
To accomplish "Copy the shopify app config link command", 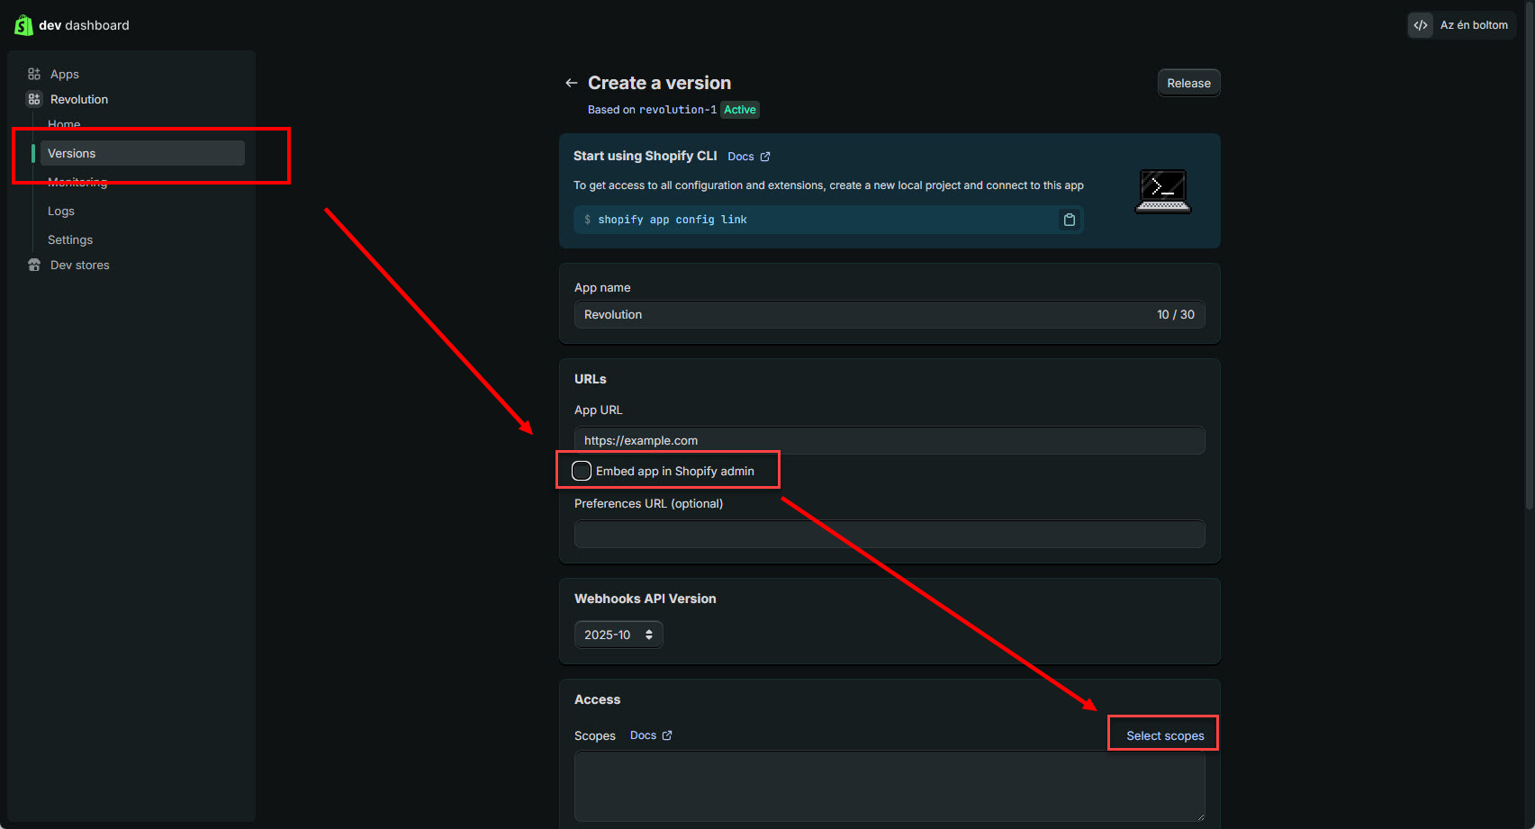I will coord(1069,220).
